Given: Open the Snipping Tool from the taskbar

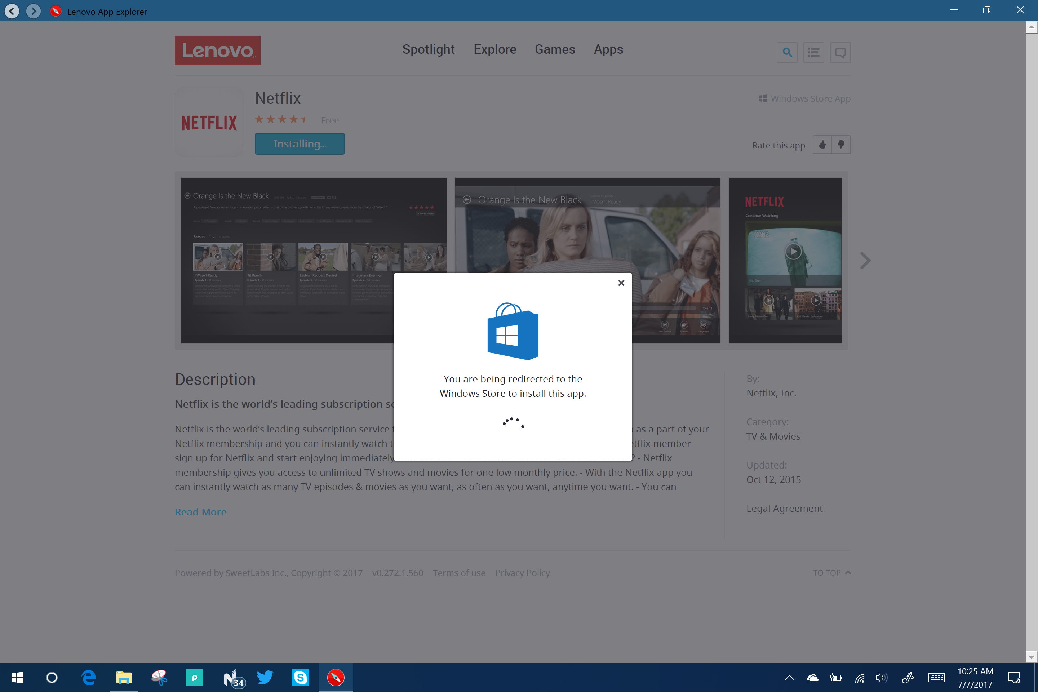Looking at the screenshot, I should [159, 678].
